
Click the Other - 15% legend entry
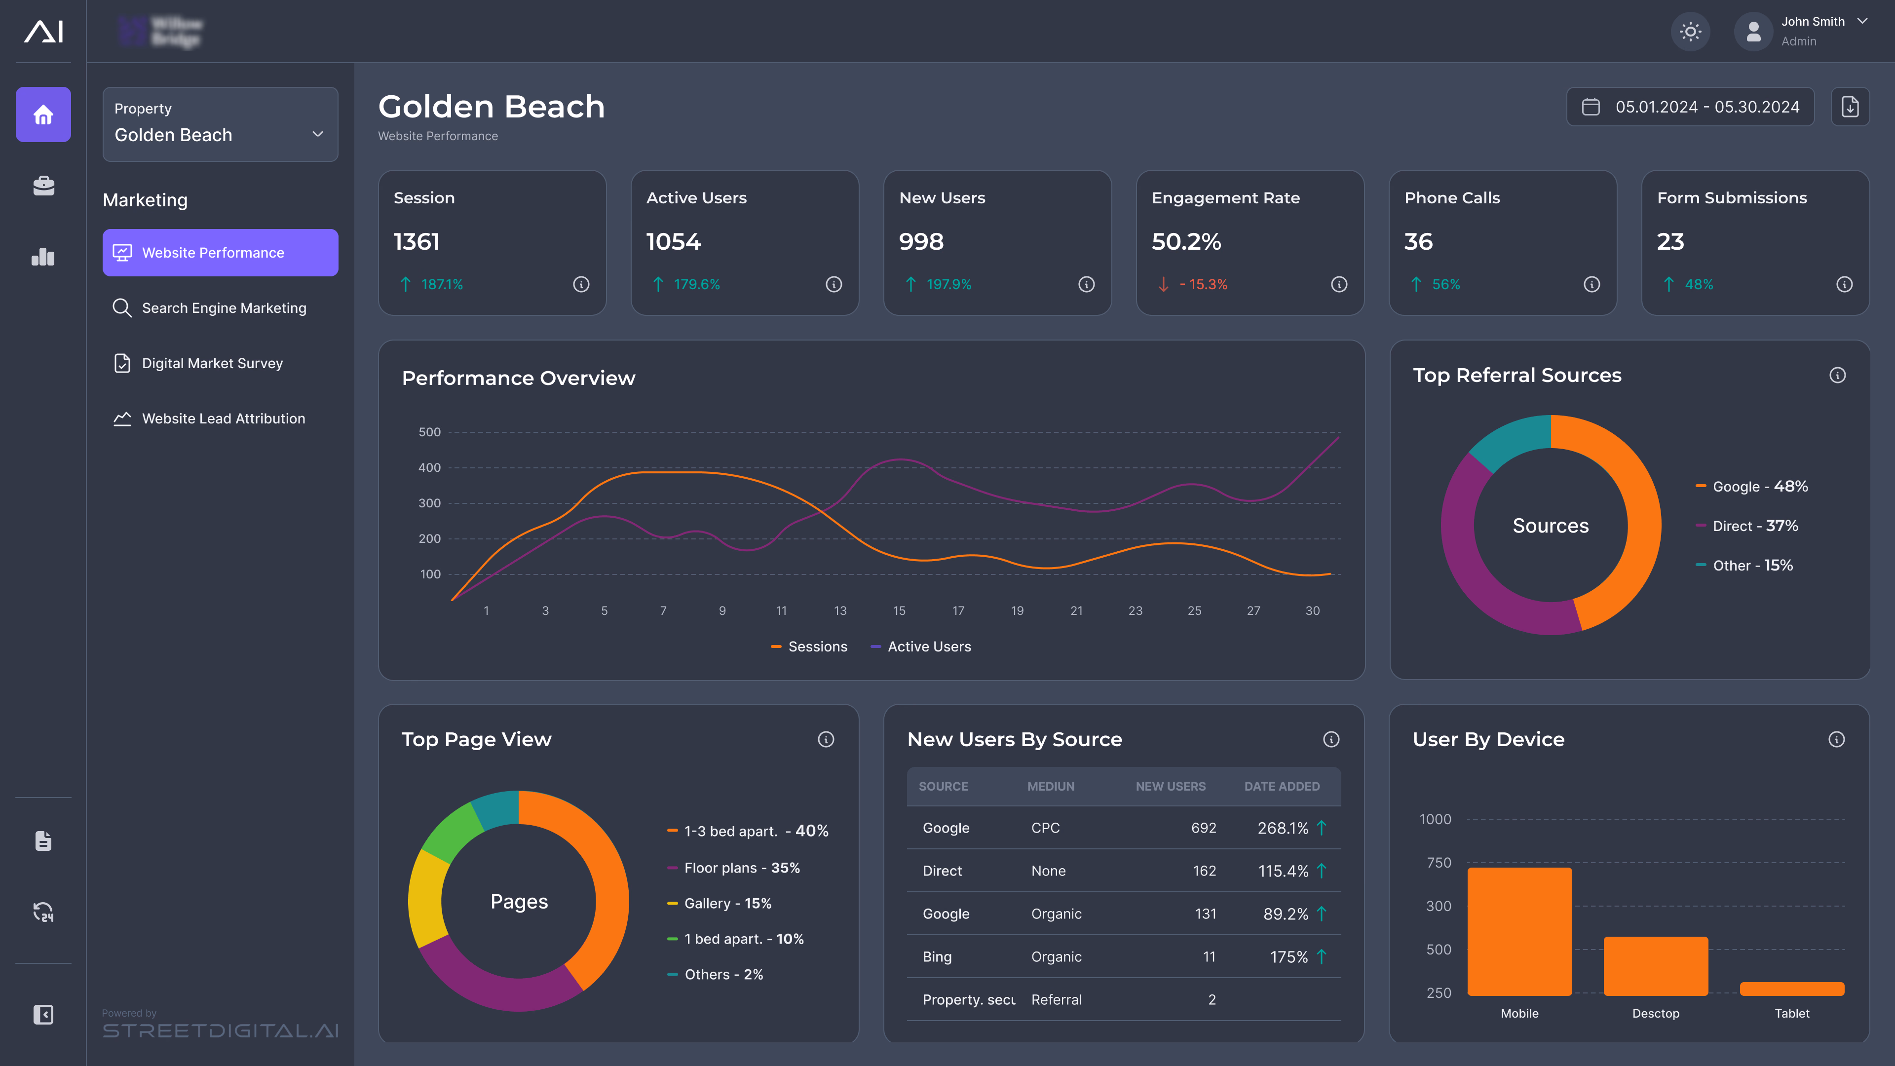pos(1744,566)
